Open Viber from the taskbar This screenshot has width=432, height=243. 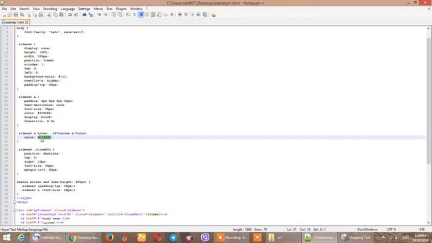pos(205,238)
